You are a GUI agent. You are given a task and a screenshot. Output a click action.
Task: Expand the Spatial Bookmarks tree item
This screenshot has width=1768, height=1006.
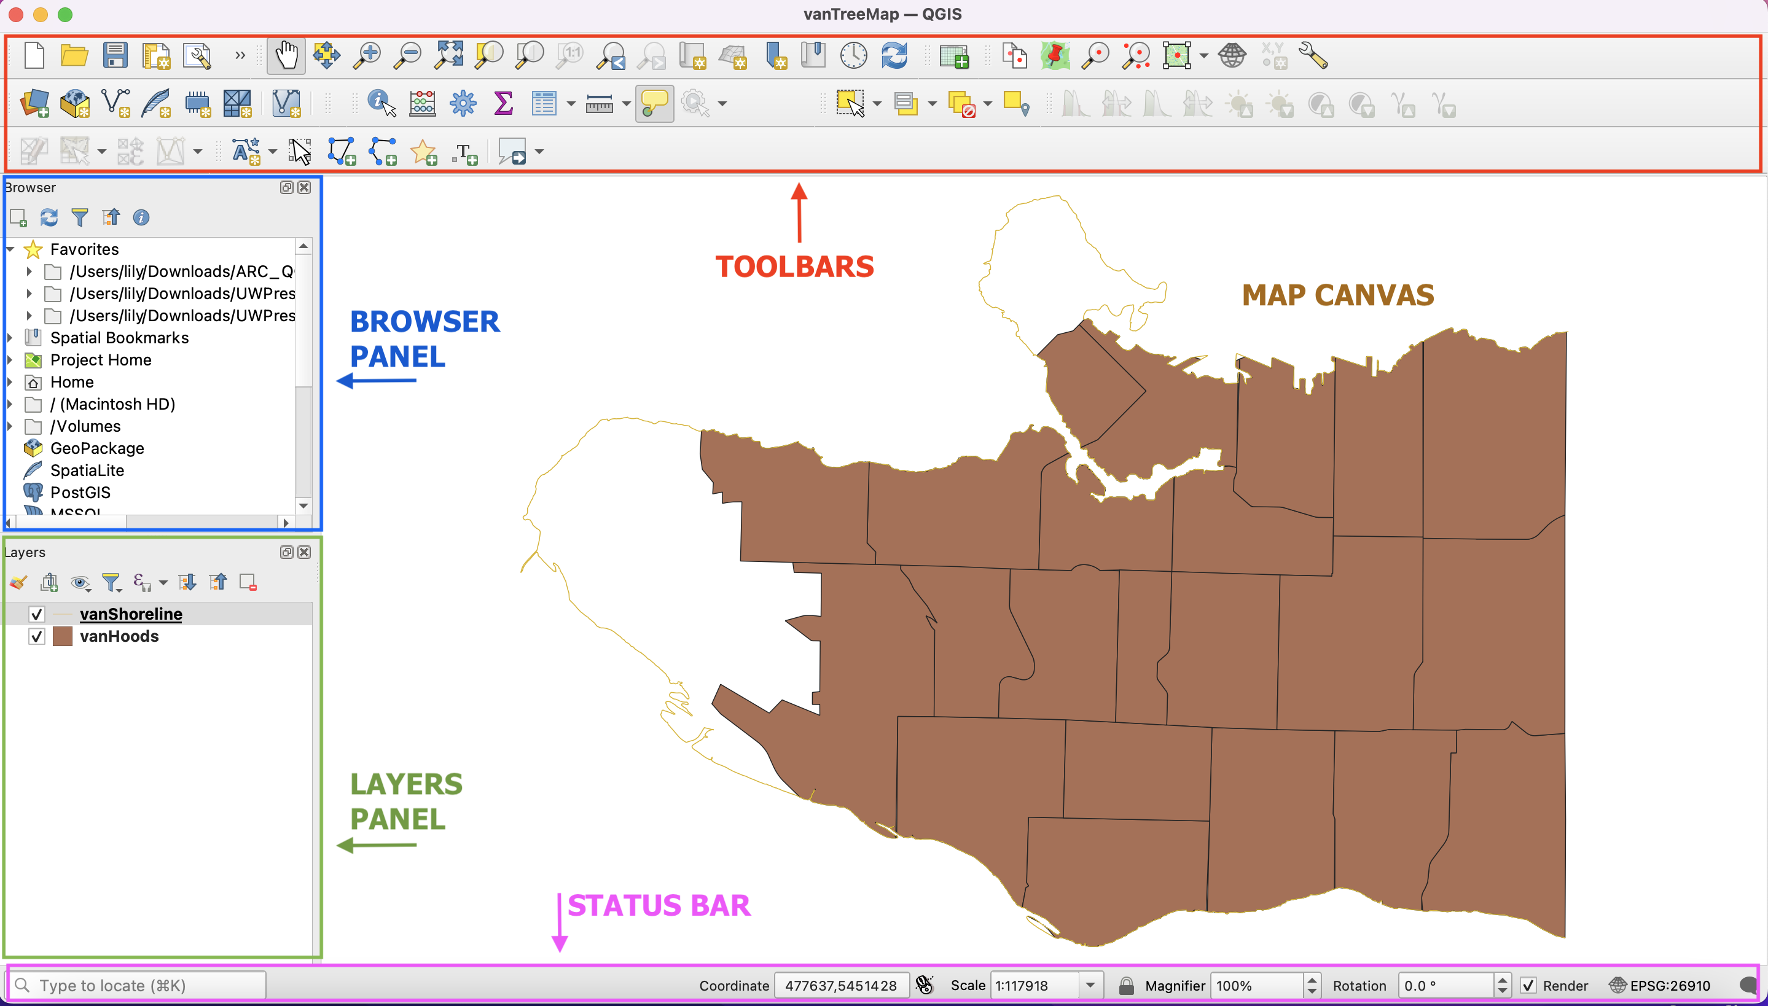[10, 338]
